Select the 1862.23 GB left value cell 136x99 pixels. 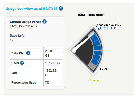(53, 73)
